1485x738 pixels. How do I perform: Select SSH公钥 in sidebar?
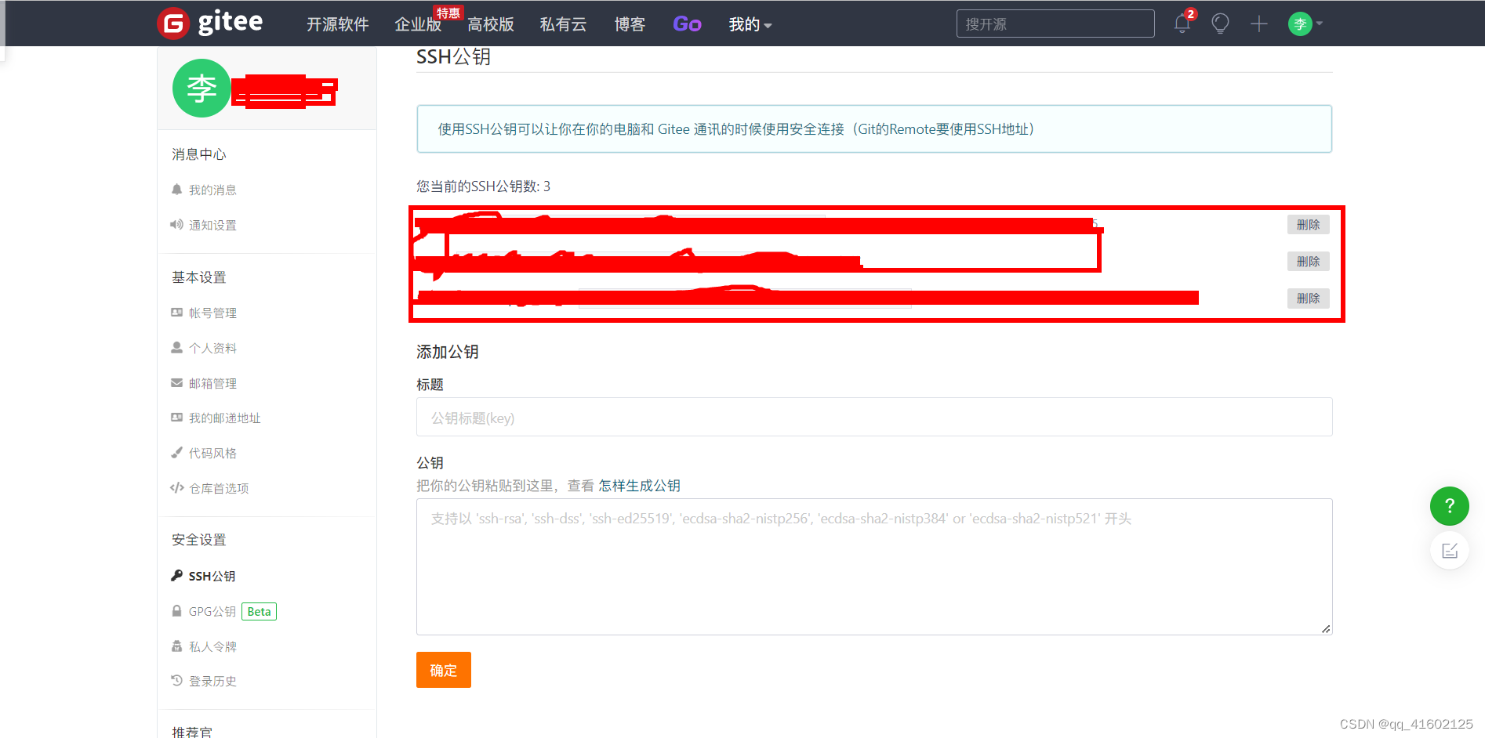tap(212, 576)
